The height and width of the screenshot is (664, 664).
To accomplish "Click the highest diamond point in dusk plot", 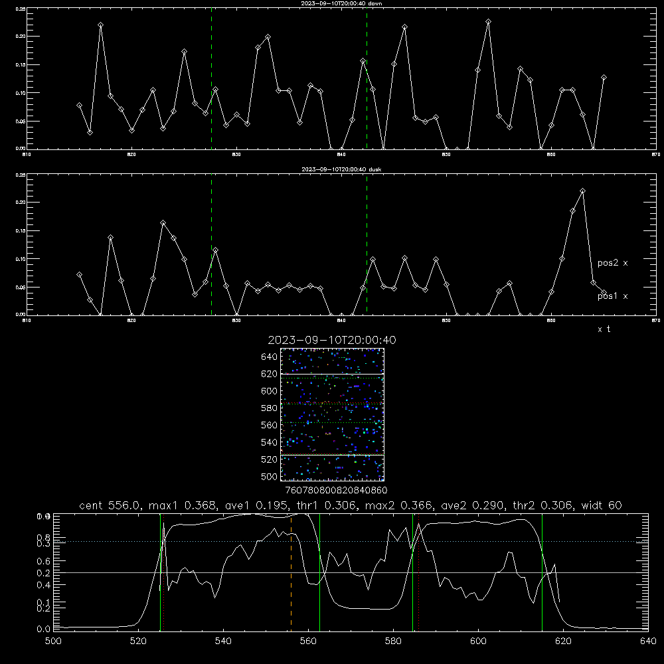I will tap(583, 191).
